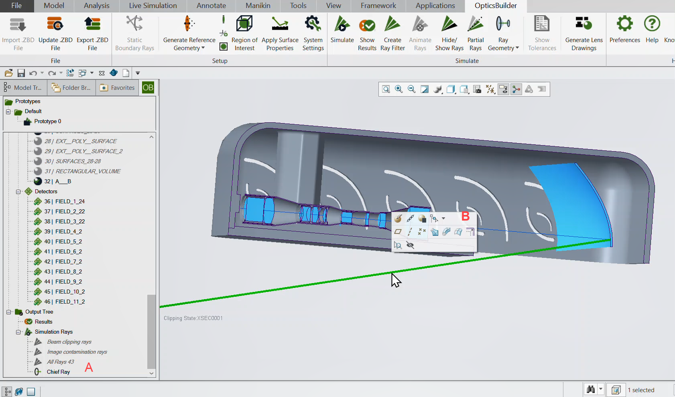Click chain link icon in mini toolbar

[x=410, y=219]
